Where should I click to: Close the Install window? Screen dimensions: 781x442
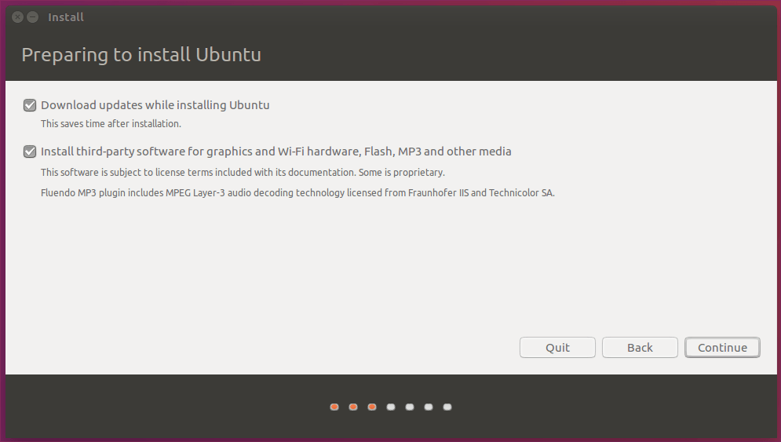(17, 17)
